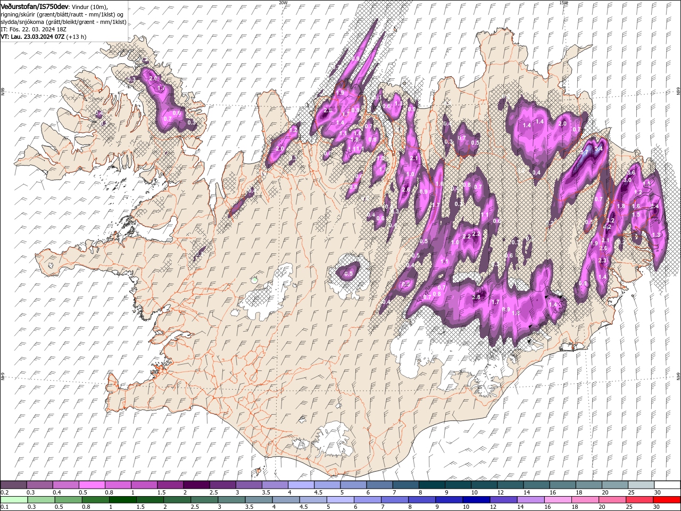
Task: Select the rain scale swatch between 14 and 16
Action: [531, 500]
